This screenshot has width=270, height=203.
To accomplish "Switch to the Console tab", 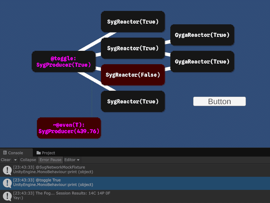I will 16,153.
